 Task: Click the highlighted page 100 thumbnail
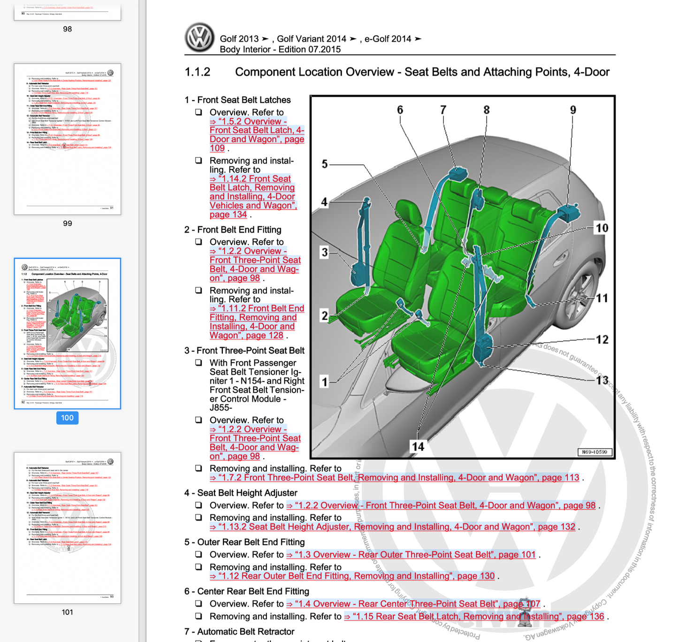(x=68, y=333)
